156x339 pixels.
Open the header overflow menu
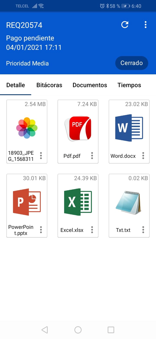[x=146, y=25]
